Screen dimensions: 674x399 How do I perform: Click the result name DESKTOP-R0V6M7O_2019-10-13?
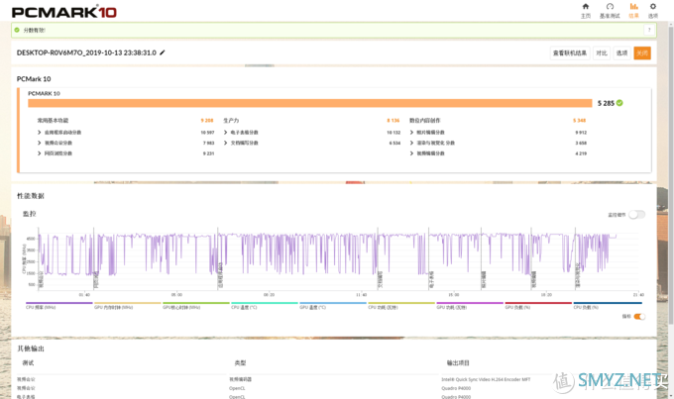click(x=86, y=52)
